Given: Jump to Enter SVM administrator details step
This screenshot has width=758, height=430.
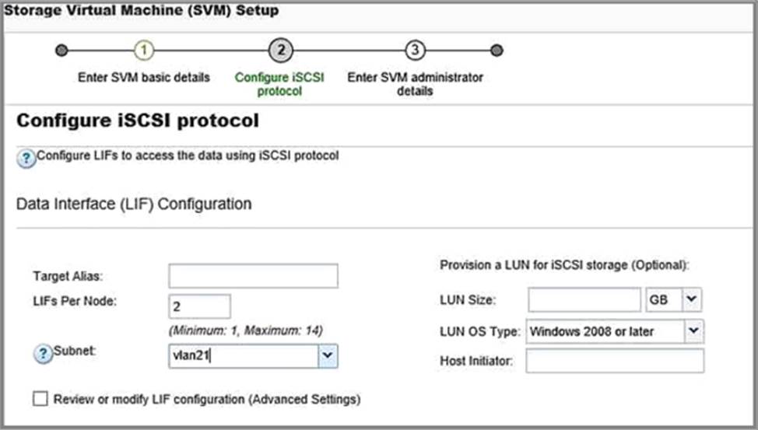Looking at the screenshot, I should click(415, 84).
